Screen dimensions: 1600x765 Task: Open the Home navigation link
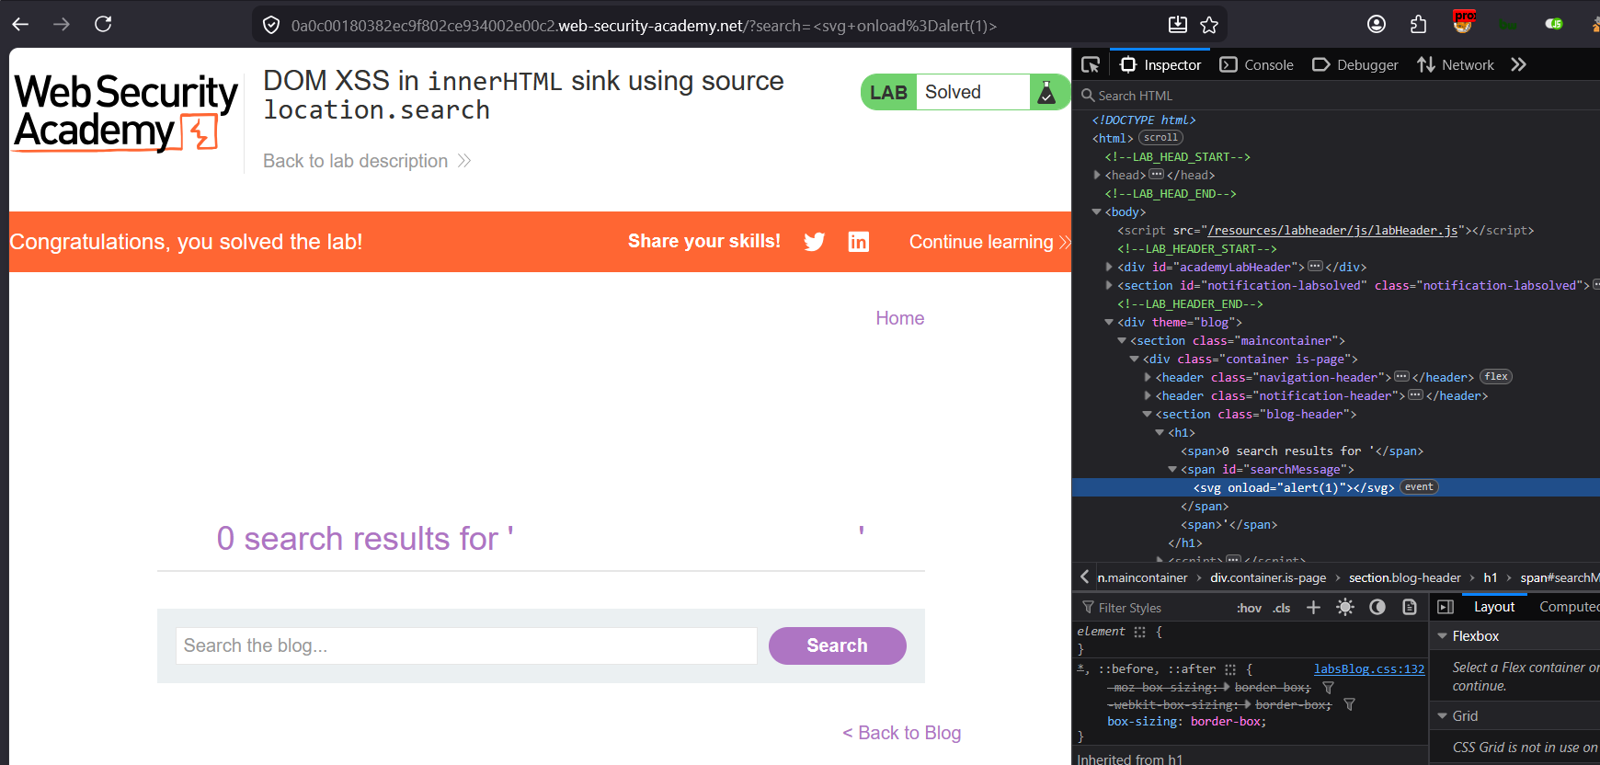click(x=900, y=318)
